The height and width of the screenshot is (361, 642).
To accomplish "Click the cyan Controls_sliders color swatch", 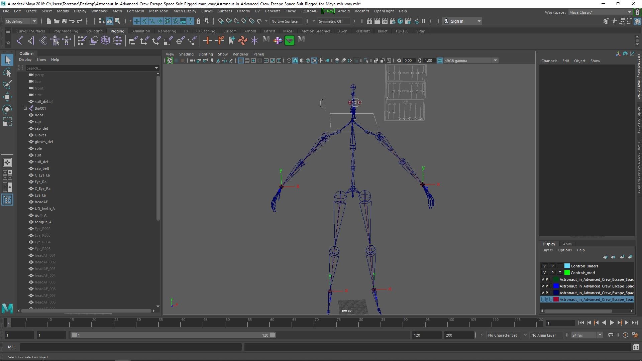I will [567, 266].
